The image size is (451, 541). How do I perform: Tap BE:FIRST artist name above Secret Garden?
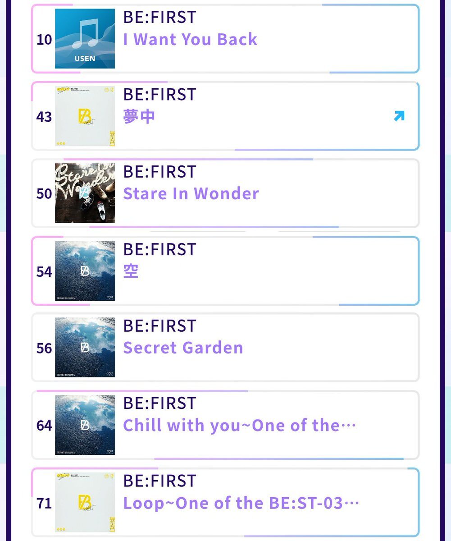pyautogui.click(x=160, y=326)
